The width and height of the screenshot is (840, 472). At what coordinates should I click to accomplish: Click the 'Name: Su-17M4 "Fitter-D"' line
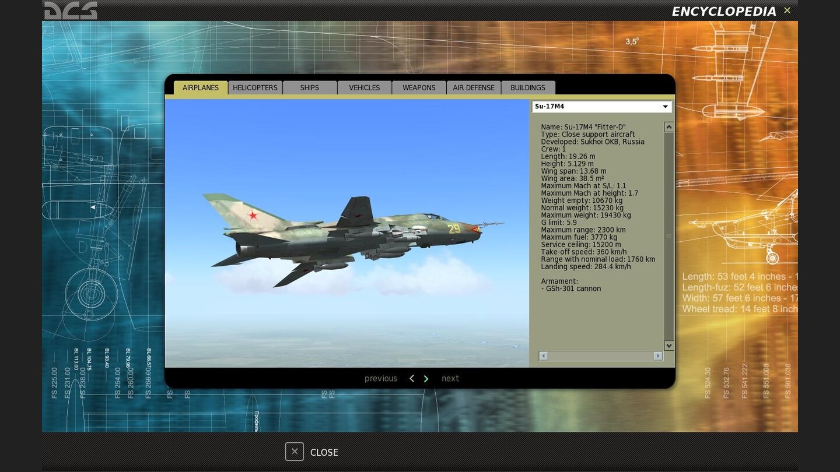[583, 127]
